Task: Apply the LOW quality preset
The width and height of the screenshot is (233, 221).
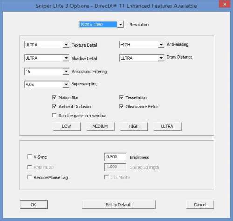Action: click(67, 126)
